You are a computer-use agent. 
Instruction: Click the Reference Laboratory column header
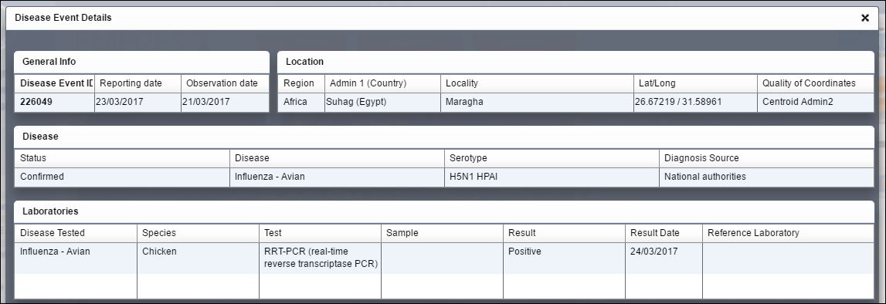coord(788,233)
